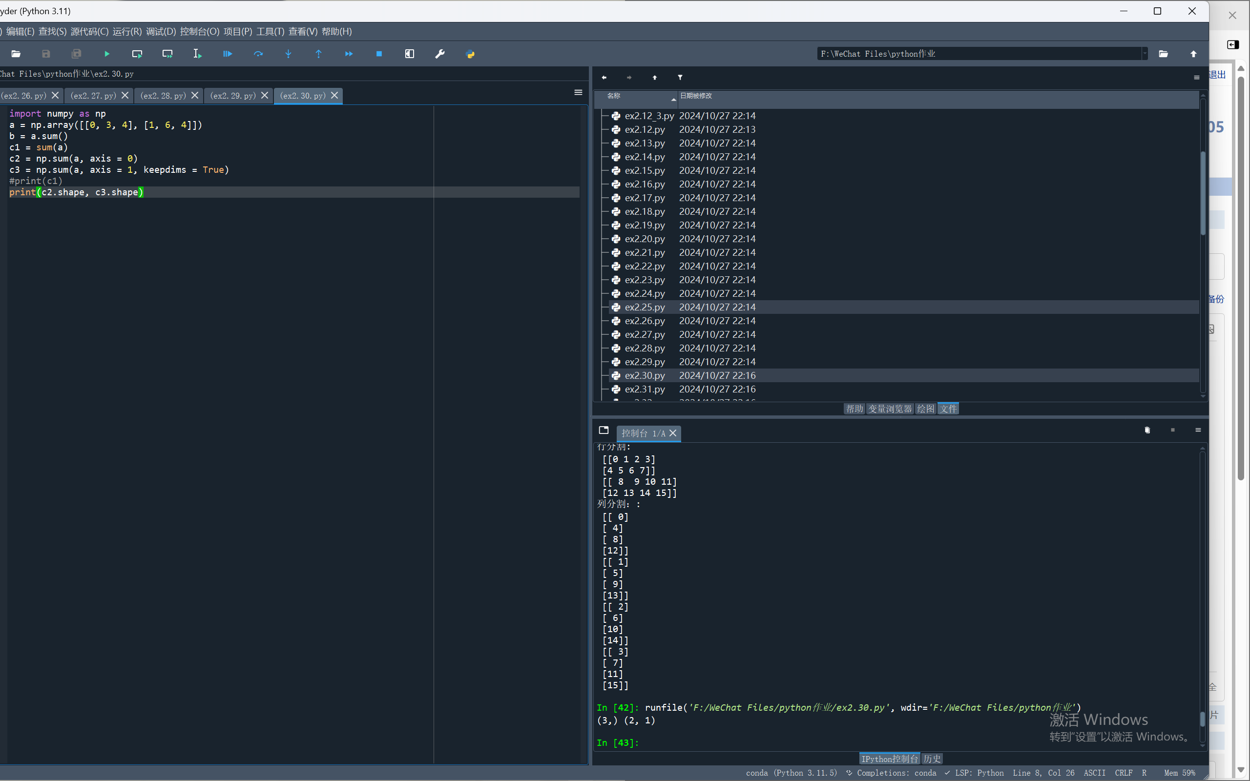The width and height of the screenshot is (1250, 781).
Task: Click the Debug file play-pause icon
Action: click(x=227, y=54)
